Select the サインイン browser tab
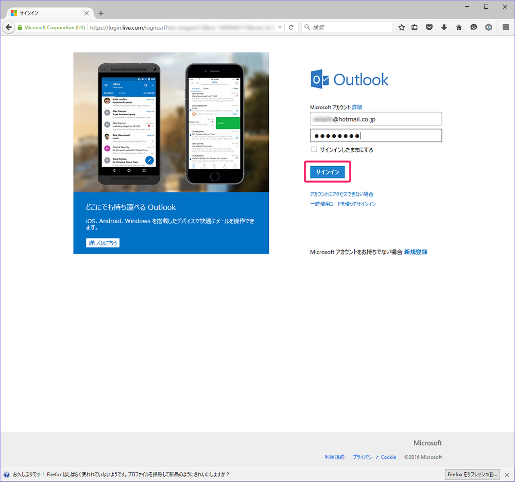Viewport: 515px width, 482px height. pos(49,13)
